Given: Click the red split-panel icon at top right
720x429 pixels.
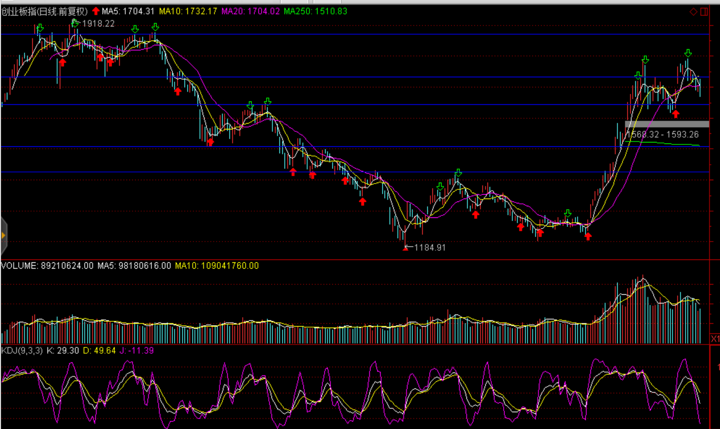Looking at the screenshot, I should pos(704,12).
